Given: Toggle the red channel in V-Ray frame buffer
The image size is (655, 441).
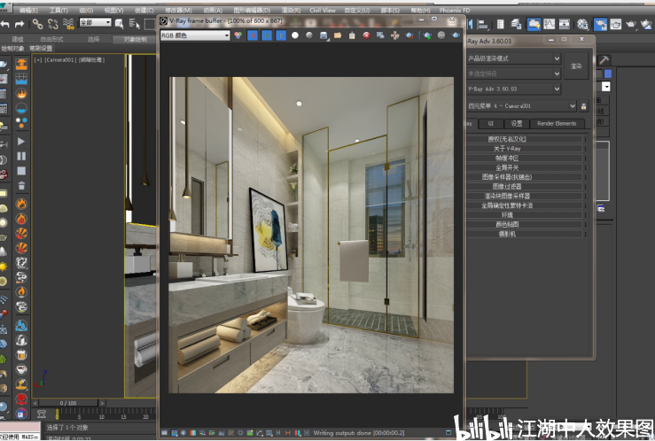Looking at the screenshot, I should coord(253,35).
